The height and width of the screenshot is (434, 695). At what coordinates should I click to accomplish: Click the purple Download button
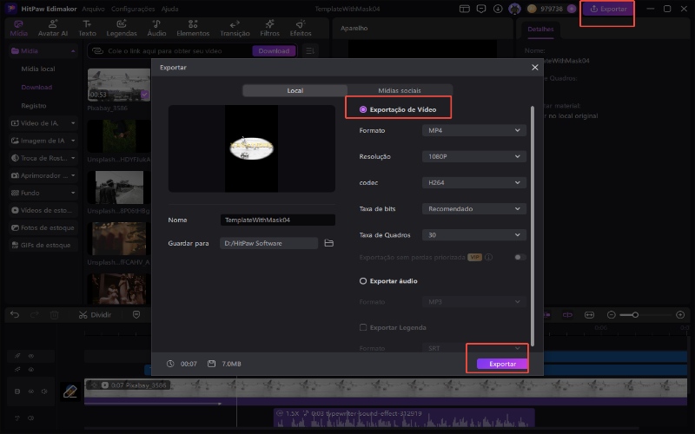click(274, 51)
